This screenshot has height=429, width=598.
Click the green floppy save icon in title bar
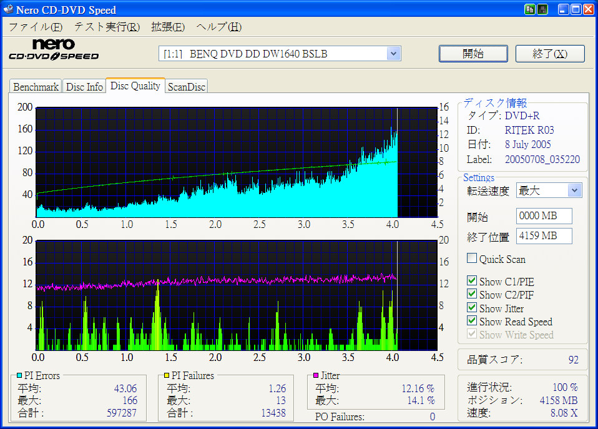pos(542,9)
